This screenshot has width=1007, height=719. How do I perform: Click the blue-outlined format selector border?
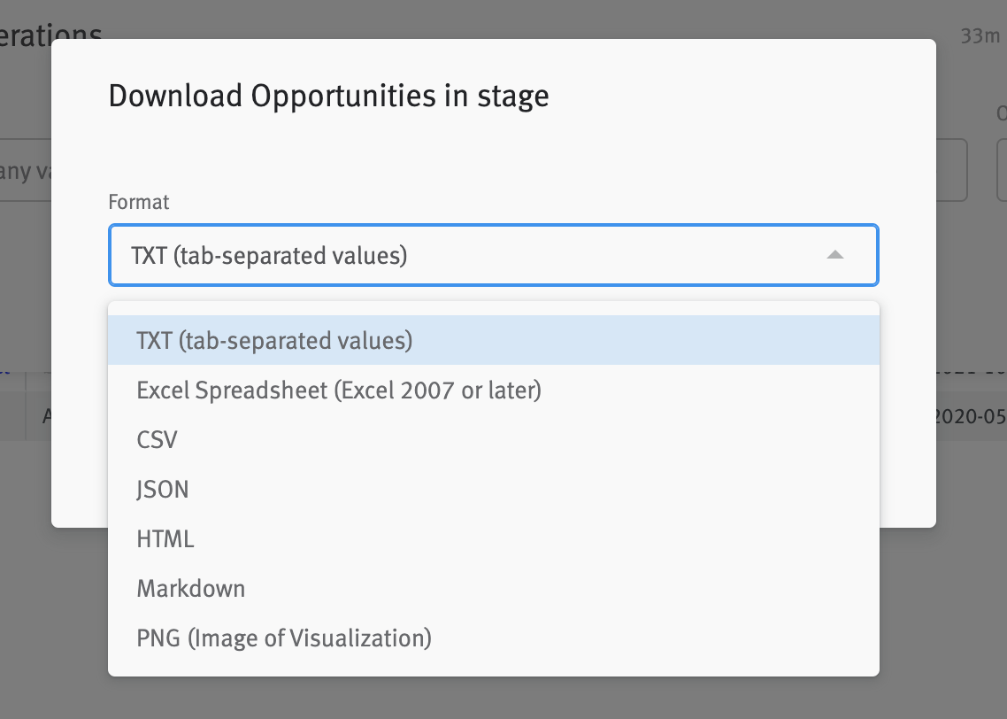pos(493,228)
